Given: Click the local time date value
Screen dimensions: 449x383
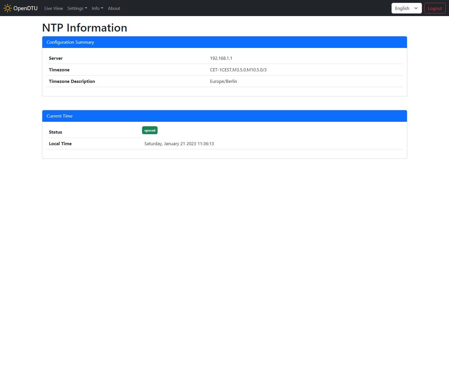Looking at the screenshot, I should pyautogui.click(x=179, y=144).
